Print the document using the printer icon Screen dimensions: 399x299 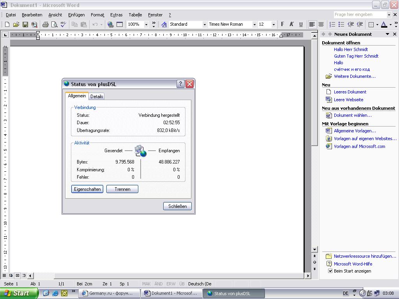coord(46,25)
